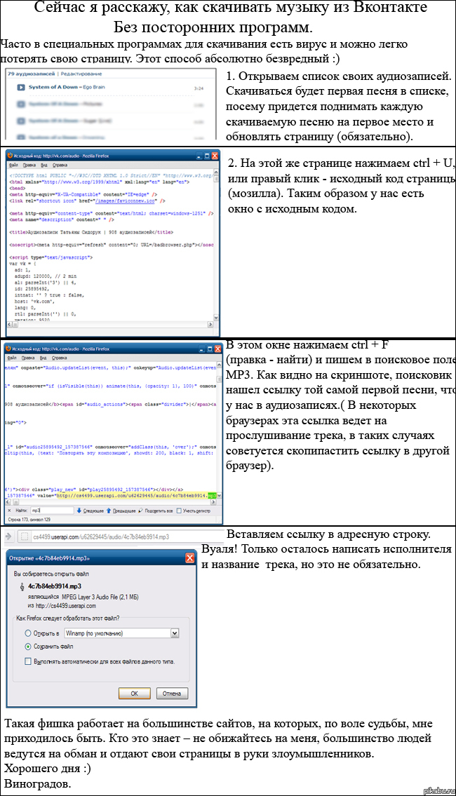This screenshot has width=456, height=796.
Task: Open Файл menu in source window with find bar
Action: [x=12, y=358]
